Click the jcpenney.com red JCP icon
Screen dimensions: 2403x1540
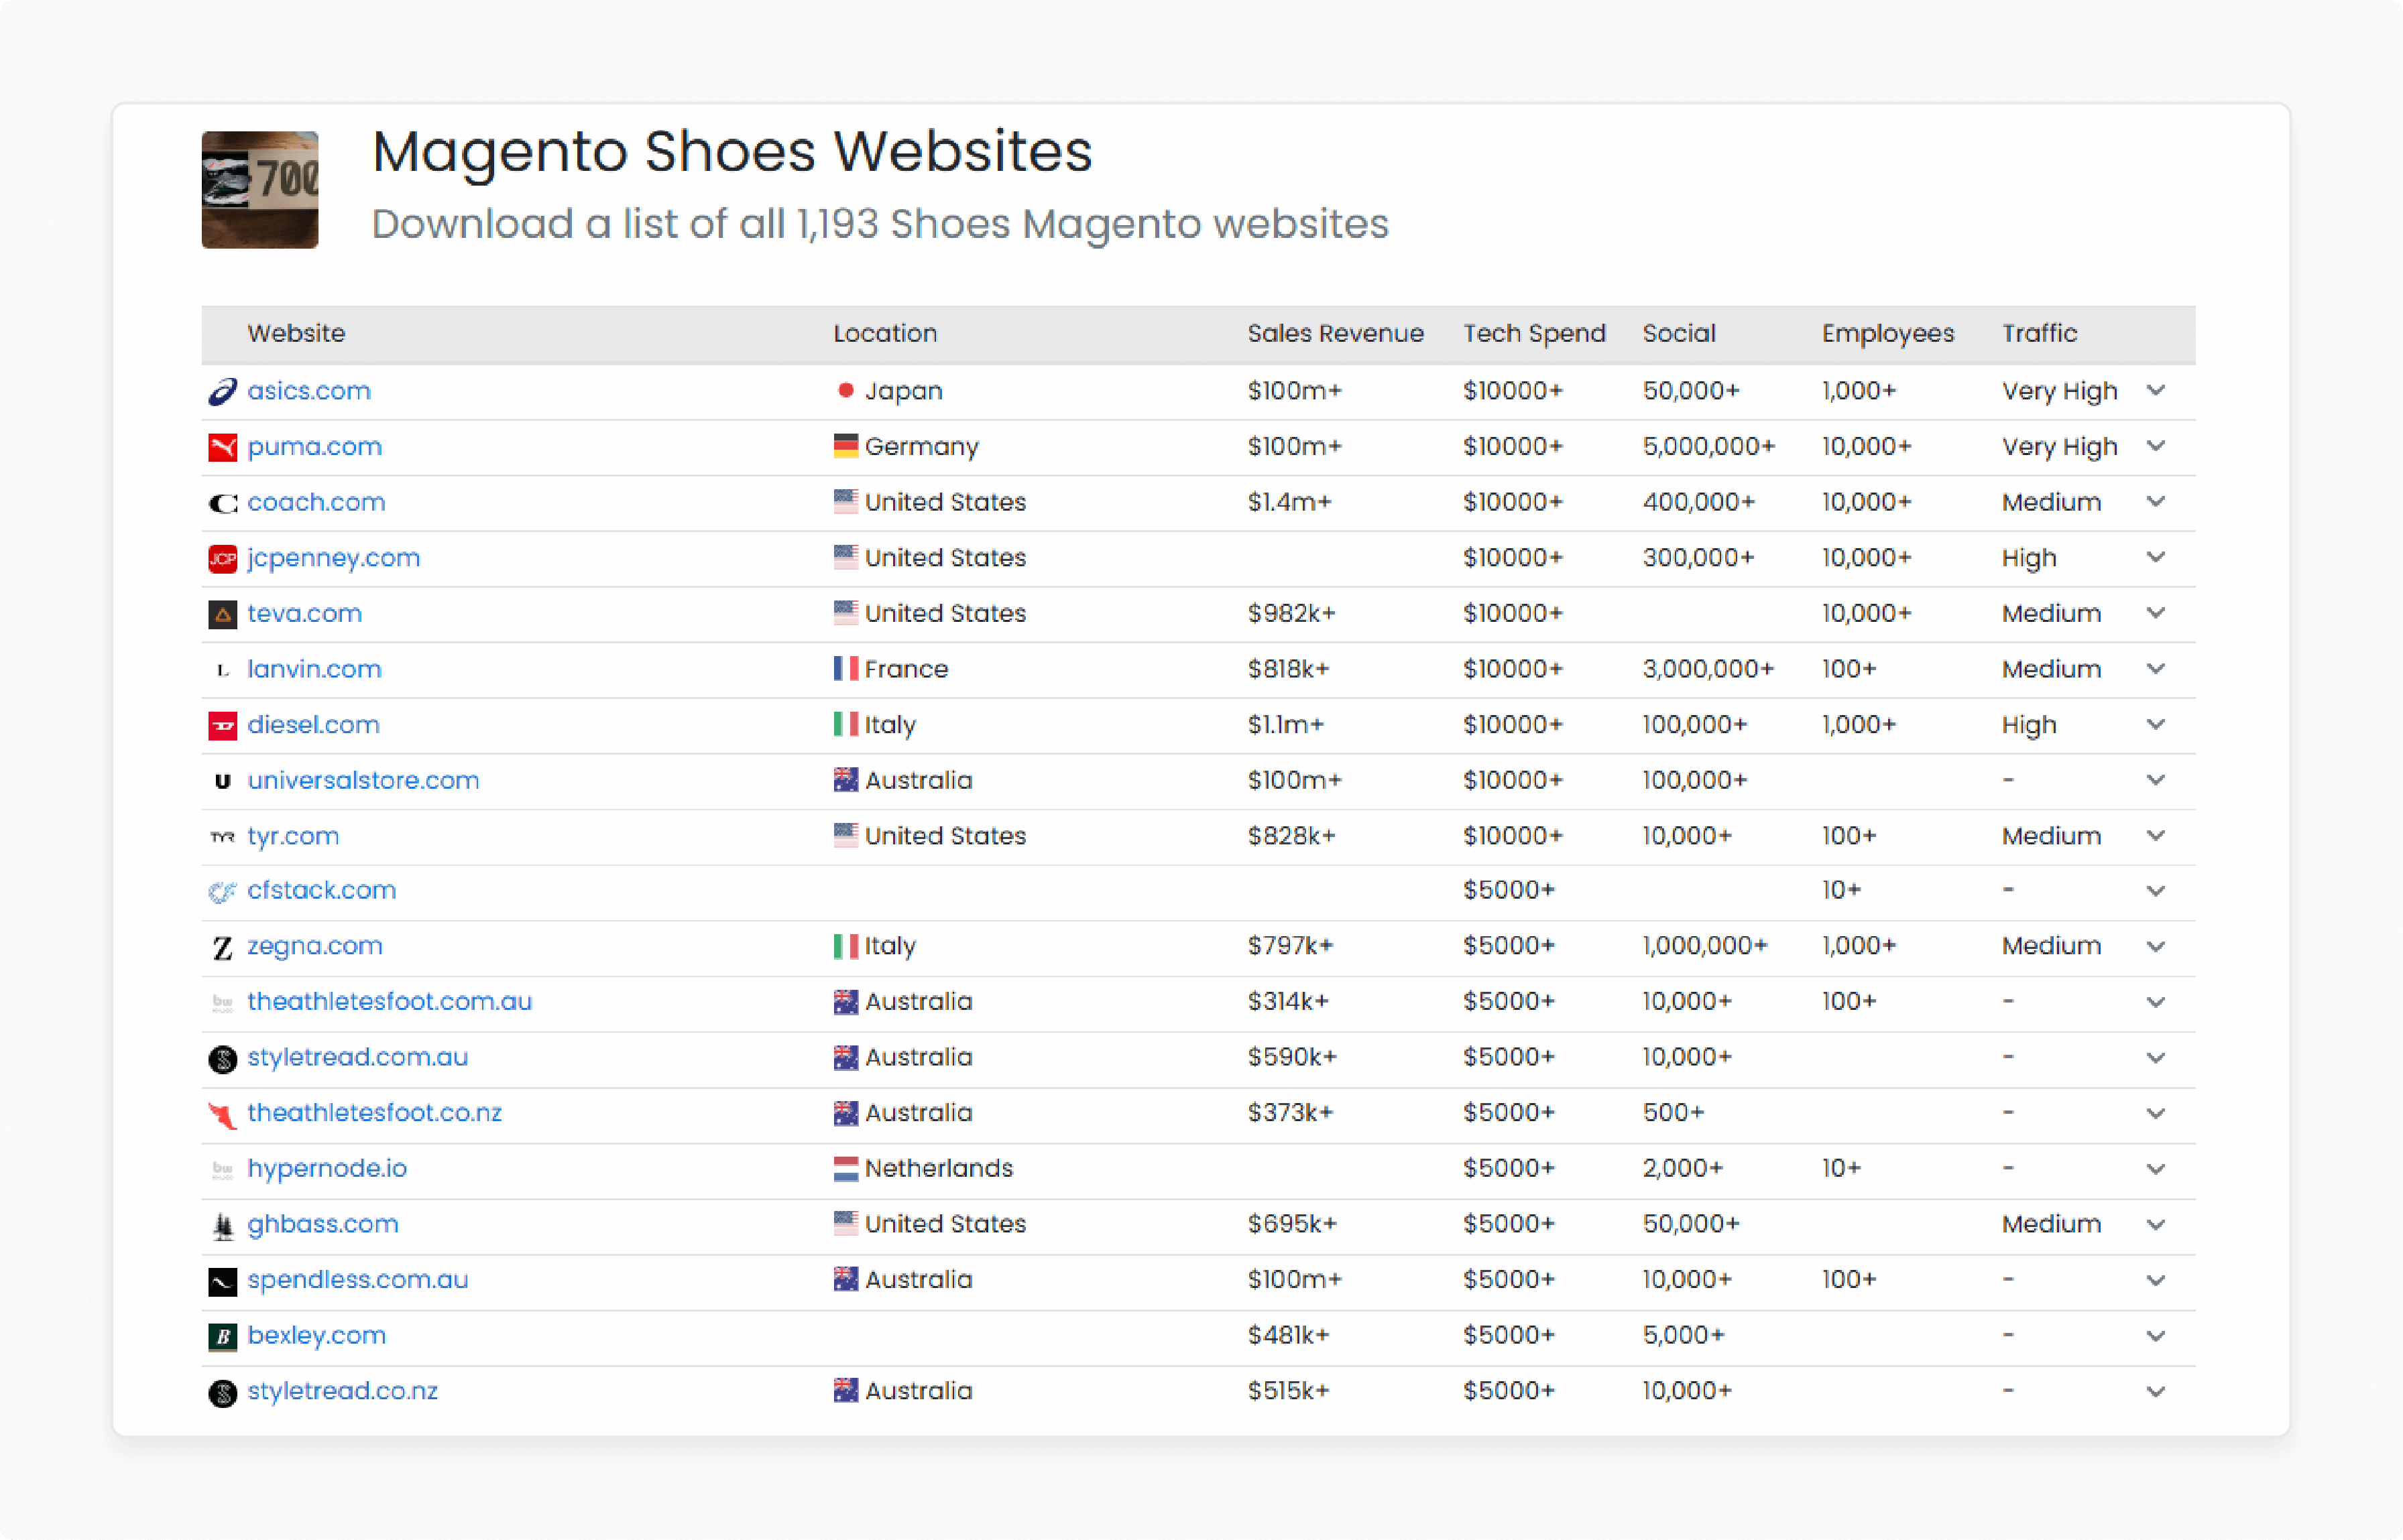click(222, 558)
